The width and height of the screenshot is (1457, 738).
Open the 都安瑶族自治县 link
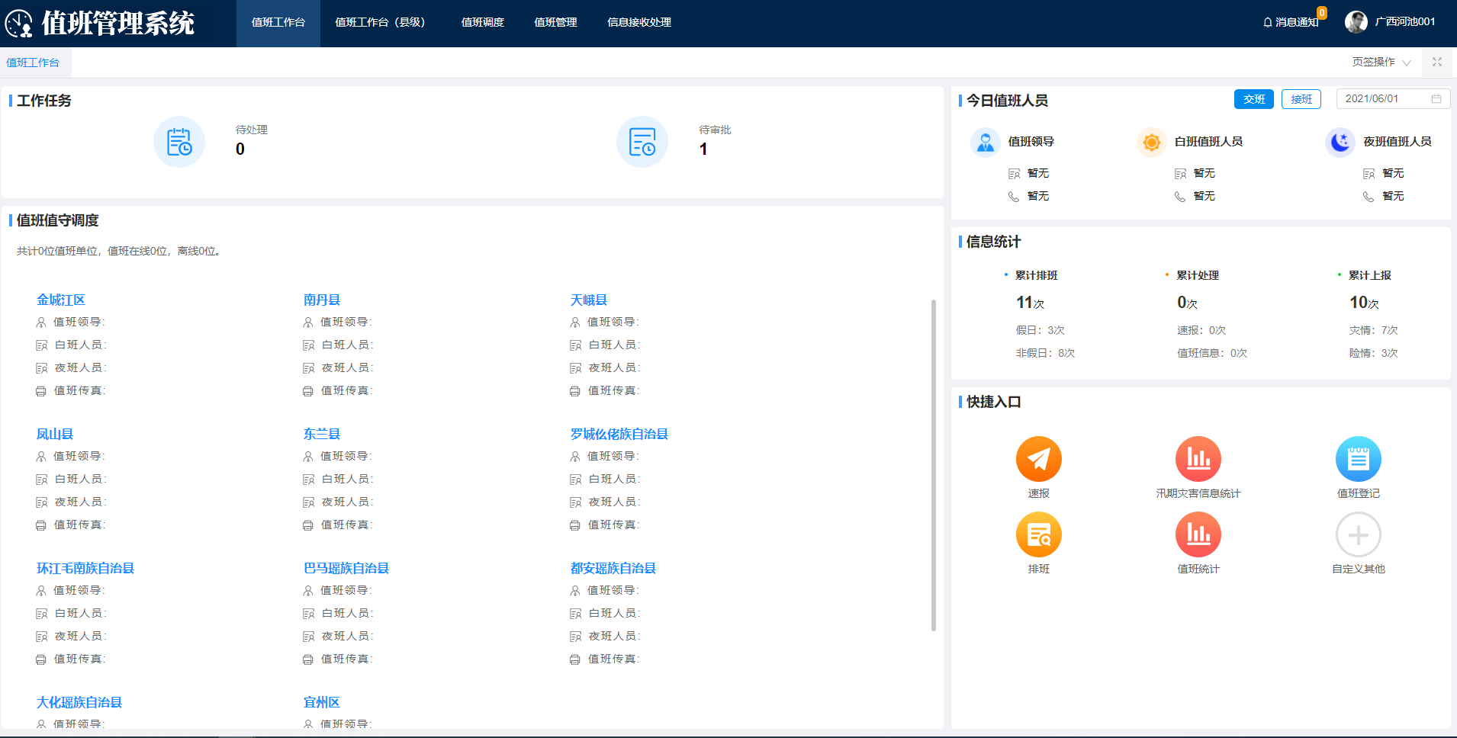[613, 568]
